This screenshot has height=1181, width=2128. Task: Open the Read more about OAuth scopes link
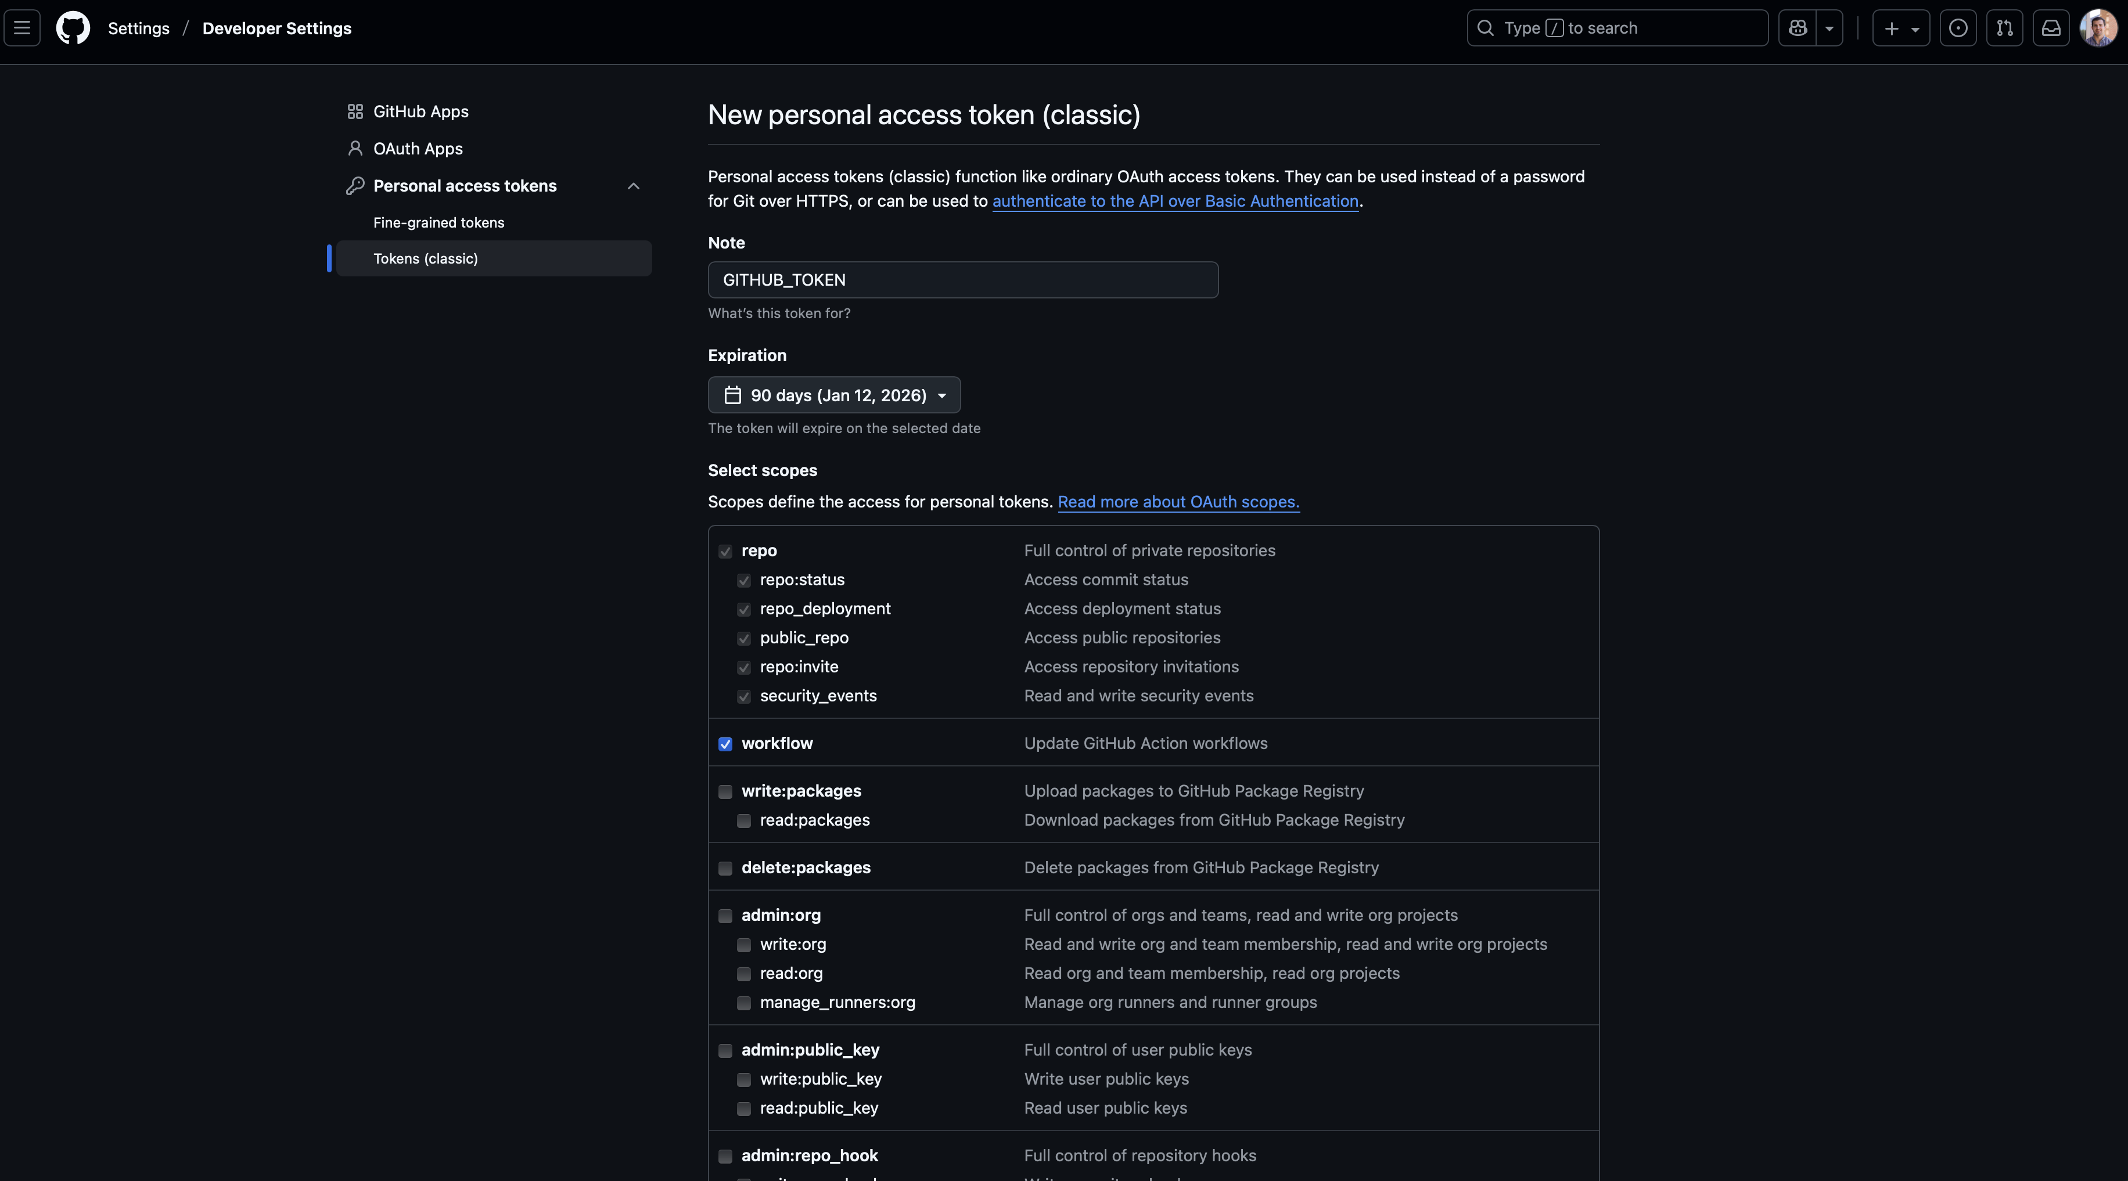1178,502
